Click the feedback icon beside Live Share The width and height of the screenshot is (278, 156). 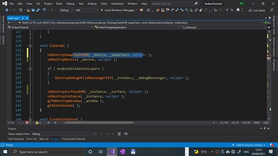tap(272, 10)
